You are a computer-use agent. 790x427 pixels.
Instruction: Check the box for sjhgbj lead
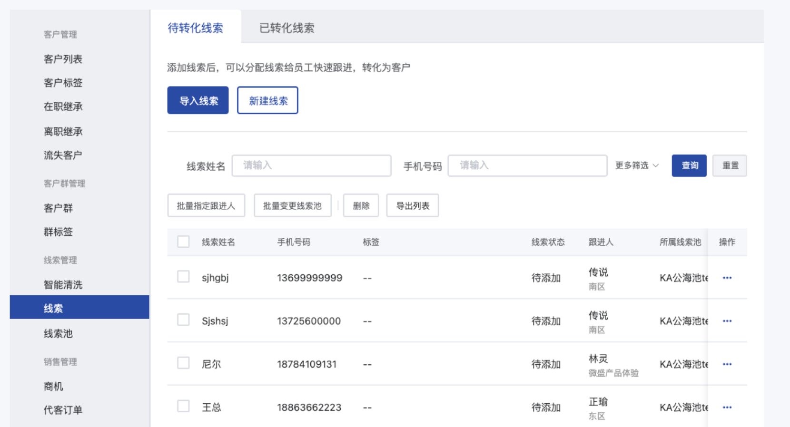tap(183, 276)
